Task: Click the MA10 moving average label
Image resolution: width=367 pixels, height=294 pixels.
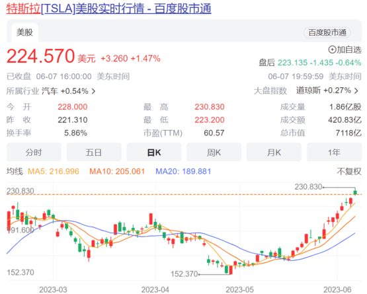Action: (117, 171)
